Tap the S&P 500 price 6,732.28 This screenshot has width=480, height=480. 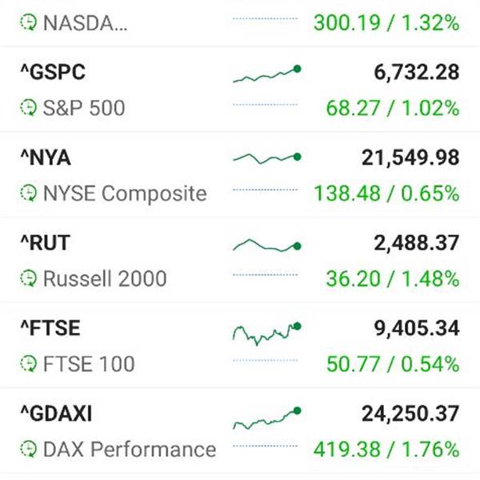pyautogui.click(x=417, y=73)
